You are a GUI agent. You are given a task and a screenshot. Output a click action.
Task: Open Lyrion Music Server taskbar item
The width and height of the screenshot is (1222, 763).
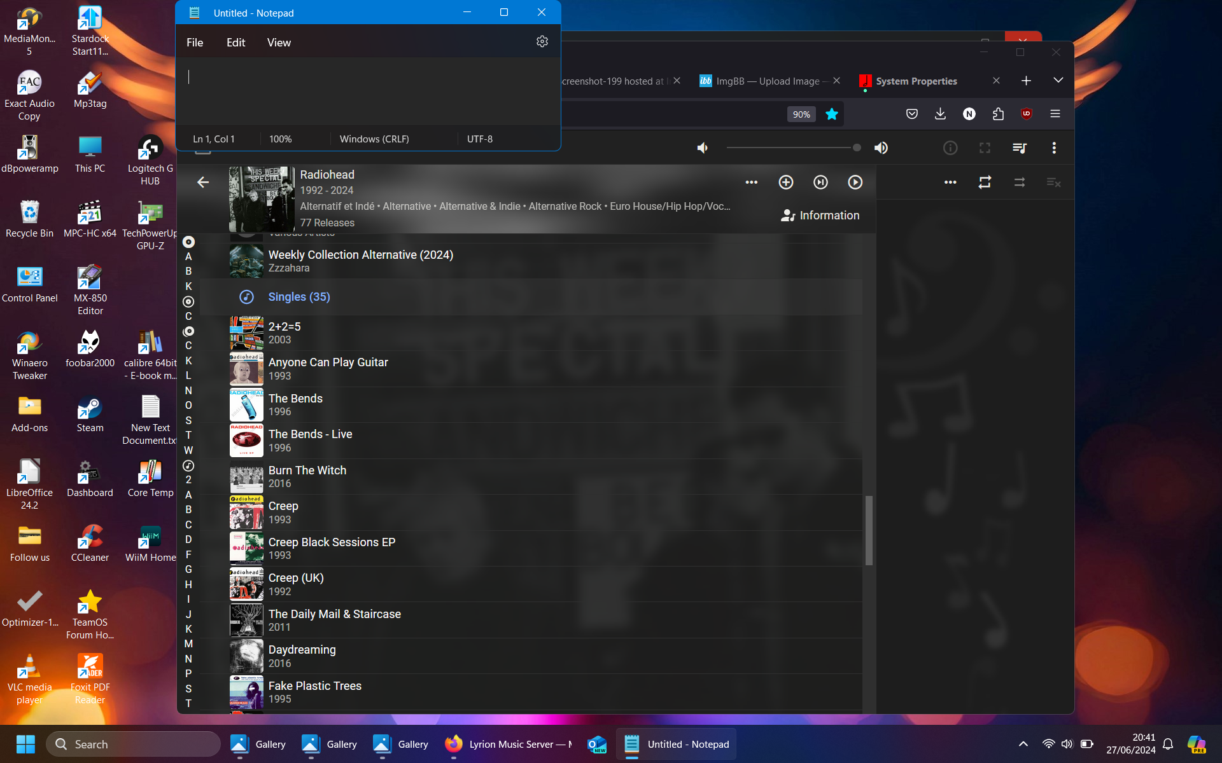[509, 744]
